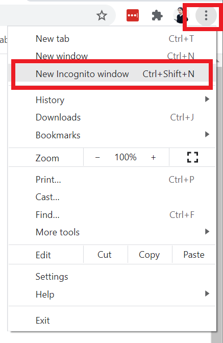Viewport: 223px width, 343px height.
Task: Increase zoom with the plus button
Action: 153,157
